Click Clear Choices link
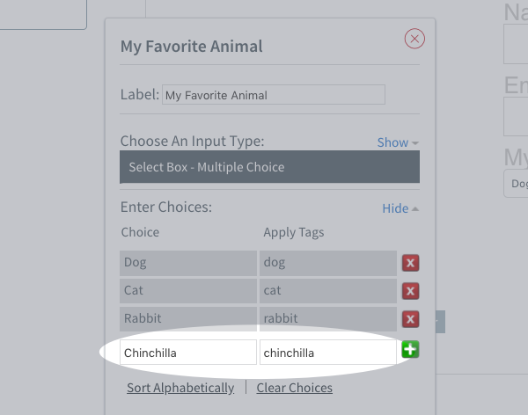This screenshot has width=528, height=415. [x=295, y=388]
